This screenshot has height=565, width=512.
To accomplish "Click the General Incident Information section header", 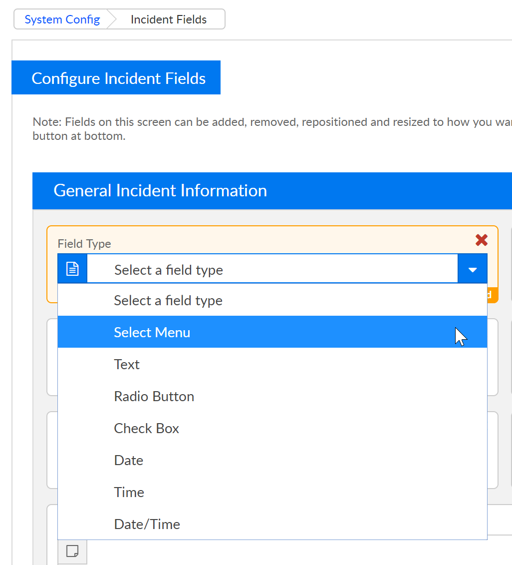I will pyautogui.click(x=160, y=191).
